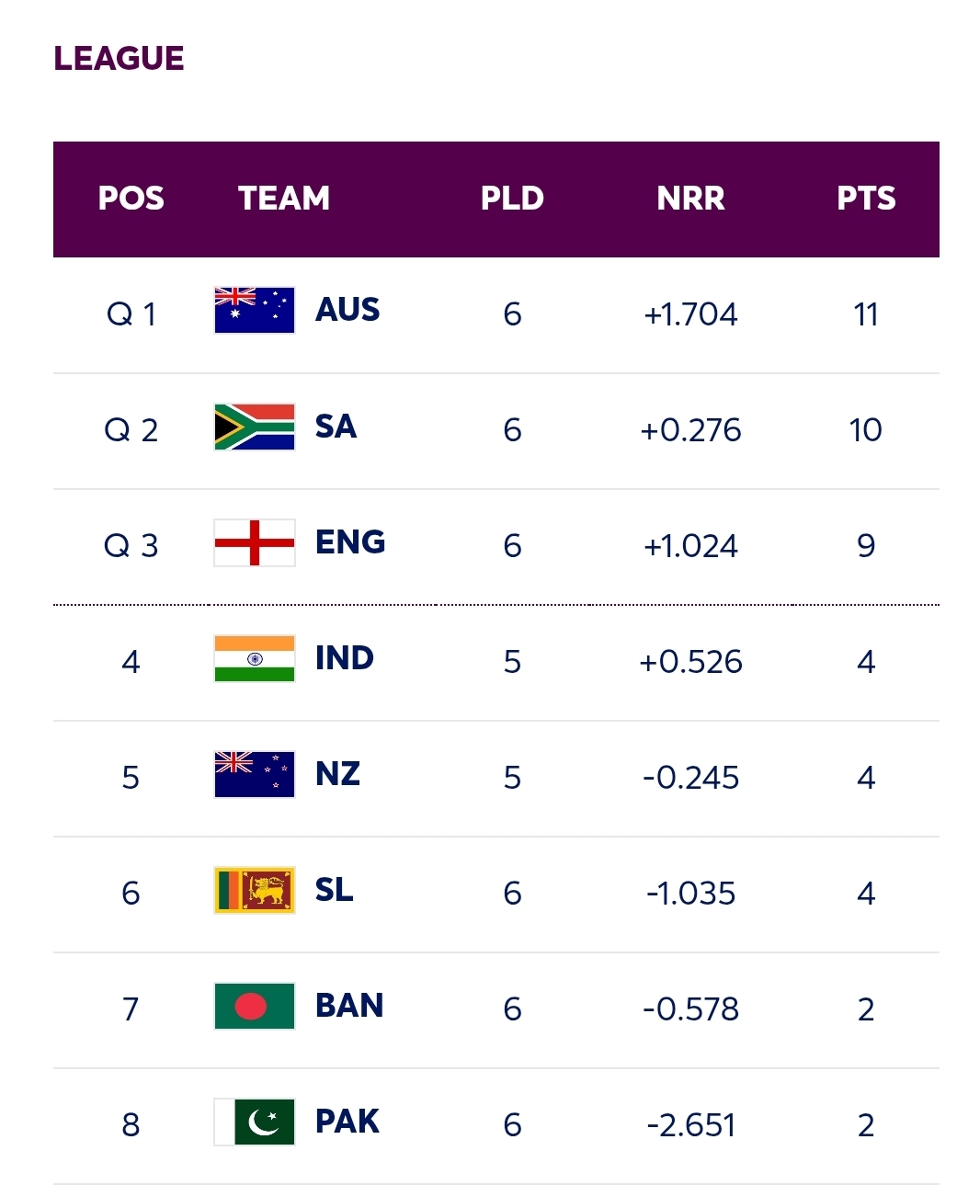The image size is (957, 1185).
Task: Select the PAK team name
Action: [347, 1122]
